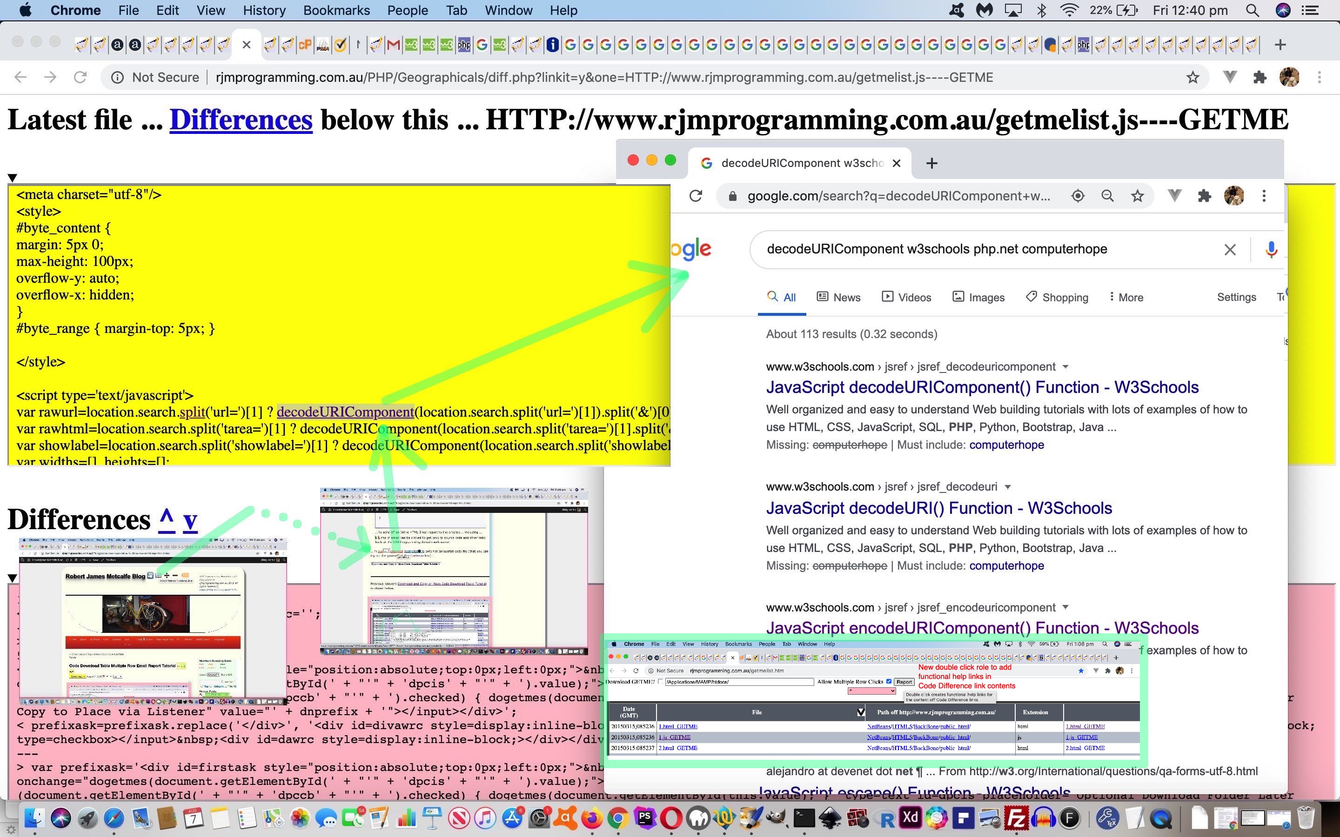Open three-dot menu in Google window
Image resolution: width=1340 pixels, height=837 pixels.
[x=1264, y=196]
